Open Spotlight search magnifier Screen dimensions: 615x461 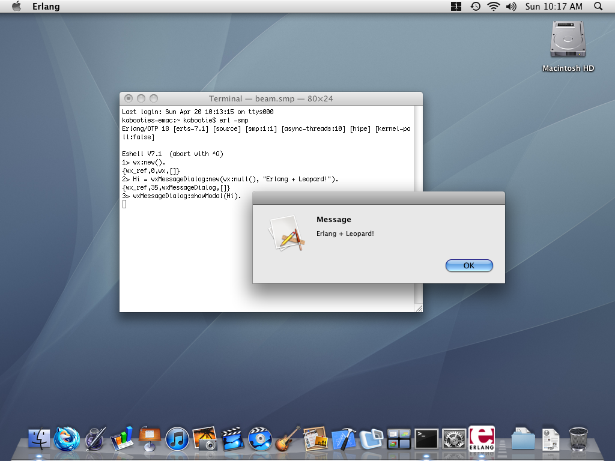pyautogui.click(x=598, y=6)
